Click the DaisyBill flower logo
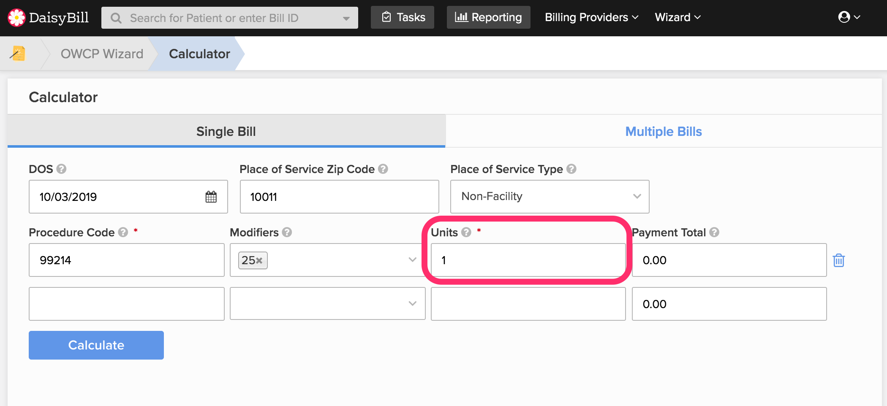887x406 pixels. click(17, 18)
